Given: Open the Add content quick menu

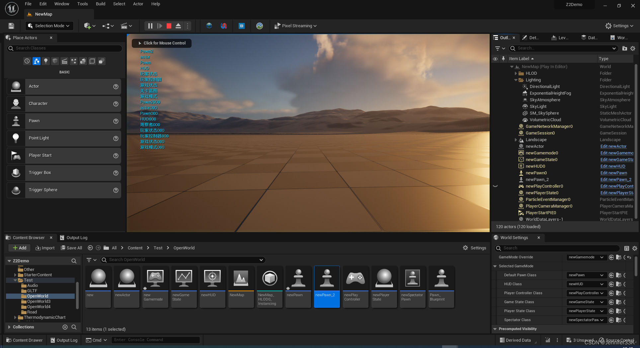Looking at the screenshot, I should pyautogui.click(x=90, y=26).
